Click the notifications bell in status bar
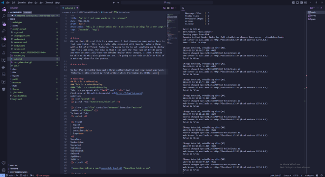The height and width of the screenshot is (177, 325). (x=322, y=176)
